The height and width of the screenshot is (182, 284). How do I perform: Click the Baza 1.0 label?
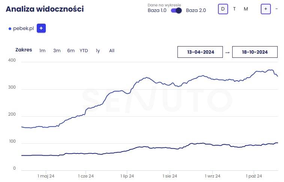(157, 11)
